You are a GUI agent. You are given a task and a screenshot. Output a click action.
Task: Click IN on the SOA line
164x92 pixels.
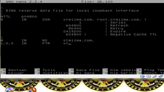(24, 19)
